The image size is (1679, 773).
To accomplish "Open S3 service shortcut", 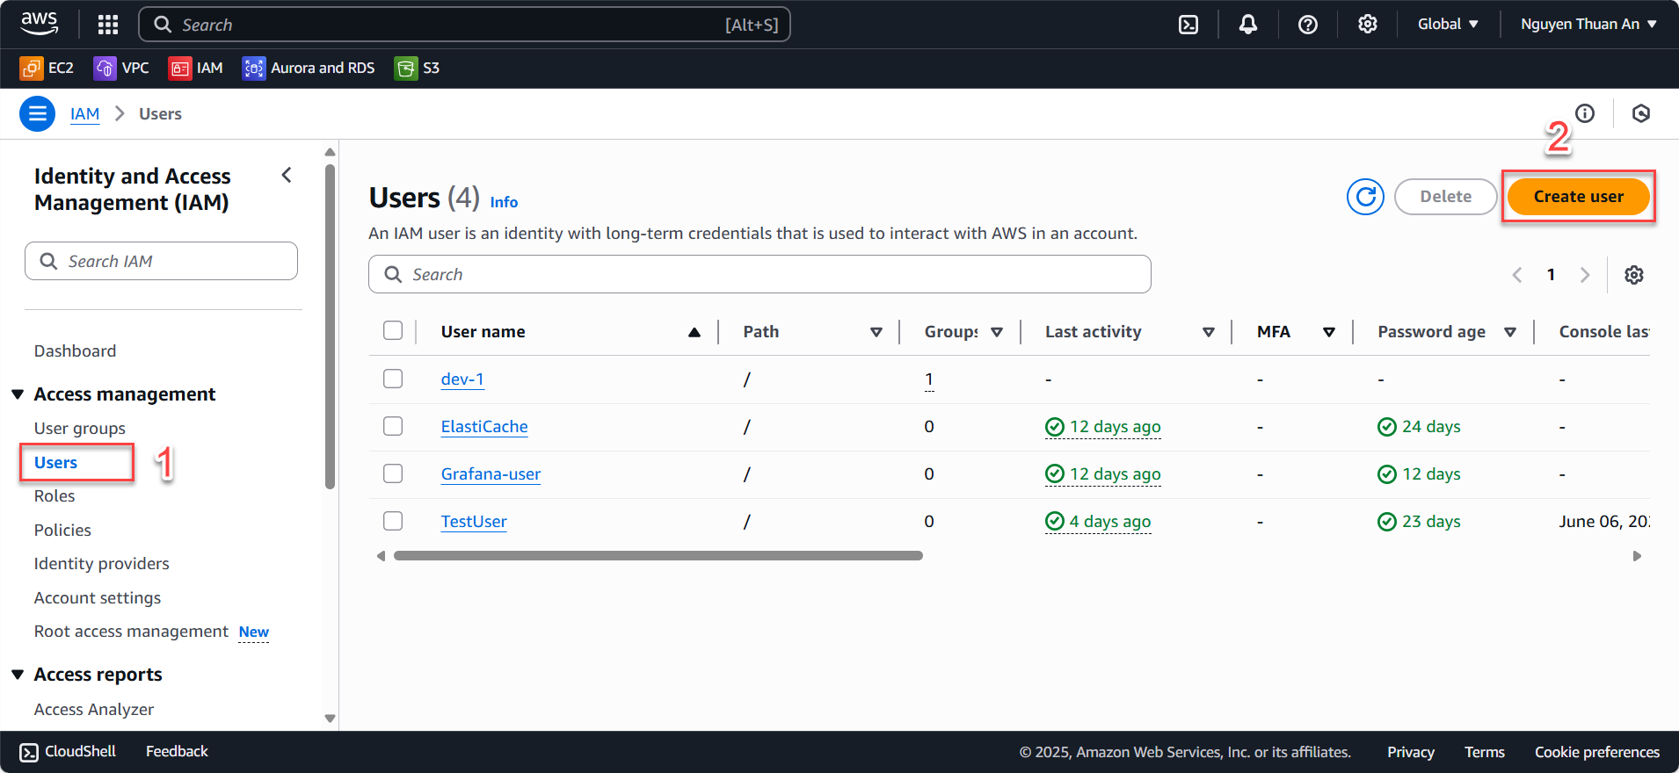I will pos(418,68).
